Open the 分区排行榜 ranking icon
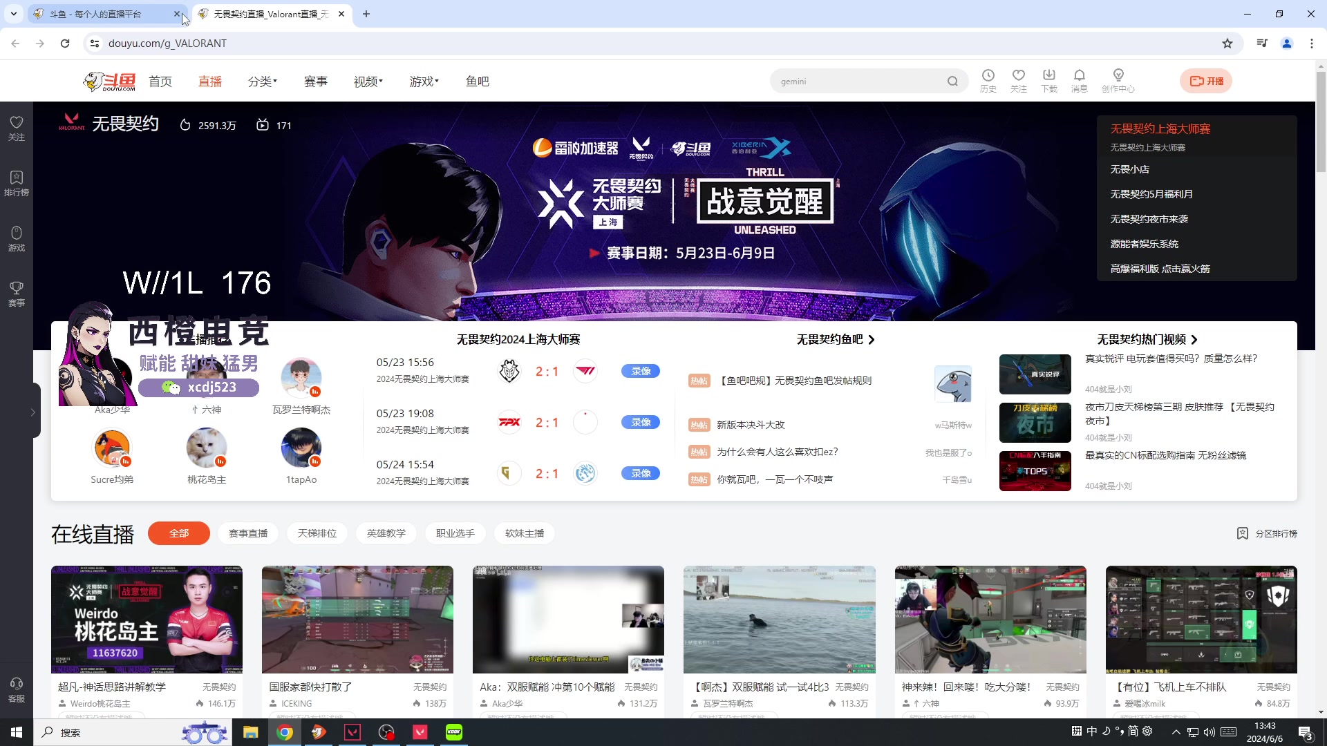Image resolution: width=1327 pixels, height=746 pixels. coord(1242,533)
